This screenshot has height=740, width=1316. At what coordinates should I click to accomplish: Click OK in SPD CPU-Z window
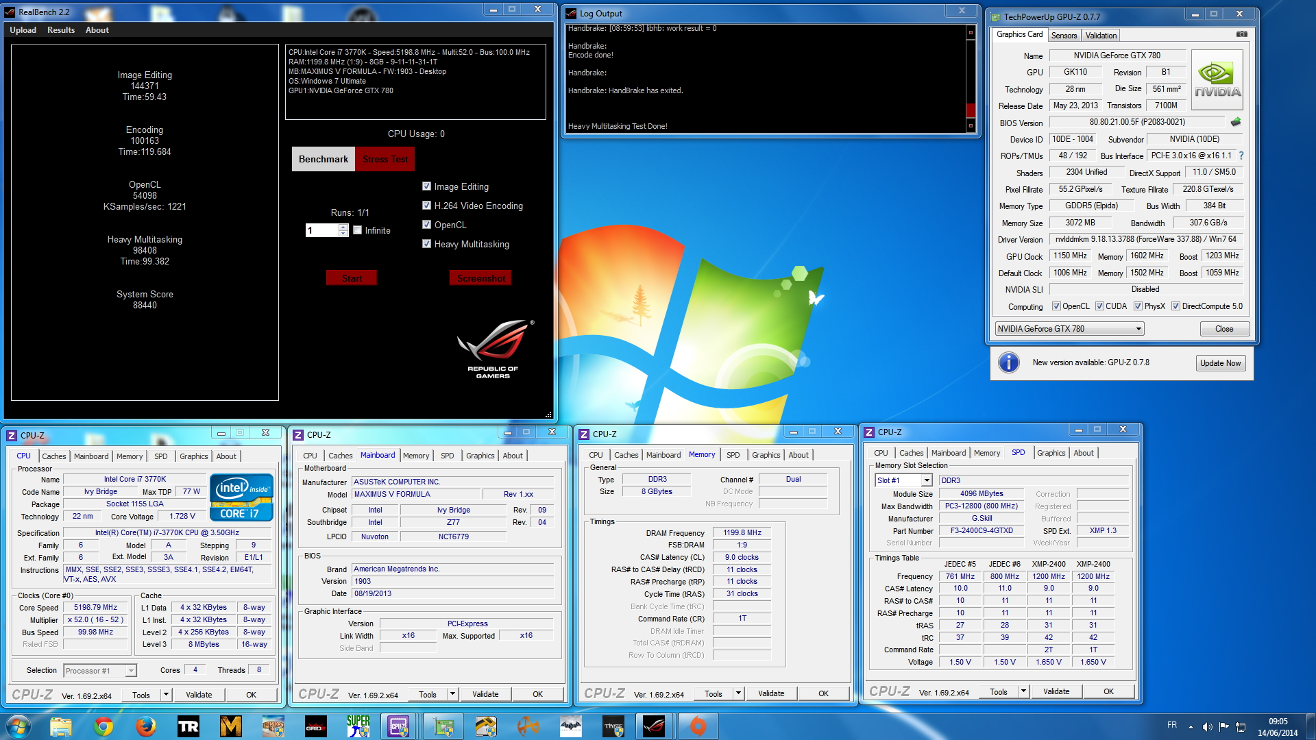[1108, 691]
